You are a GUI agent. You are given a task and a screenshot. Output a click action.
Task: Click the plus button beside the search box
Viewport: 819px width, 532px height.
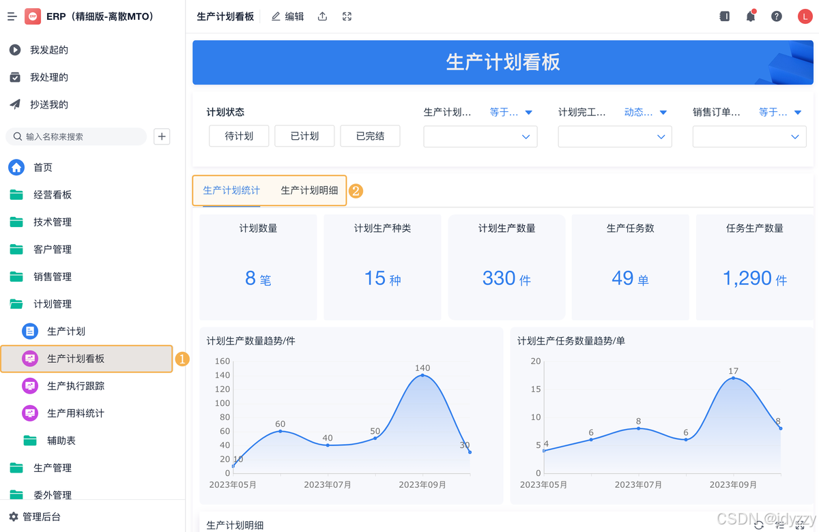(x=162, y=136)
